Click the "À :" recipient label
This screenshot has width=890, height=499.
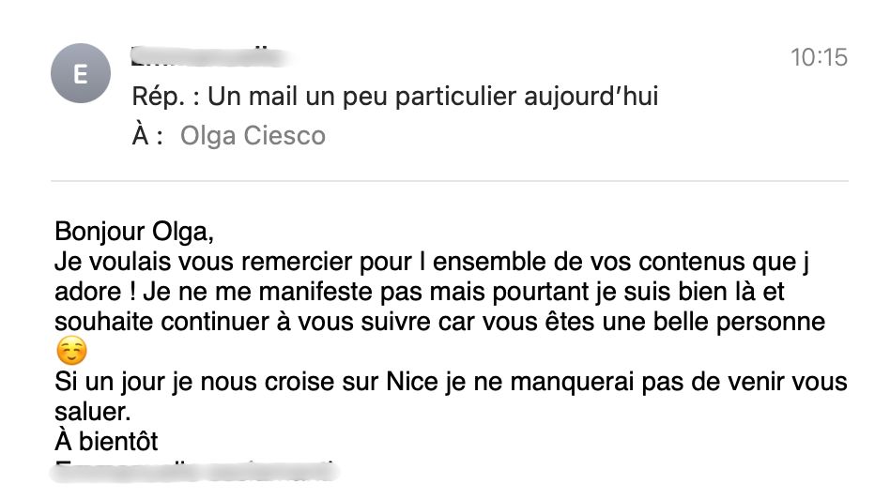(x=148, y=136)
